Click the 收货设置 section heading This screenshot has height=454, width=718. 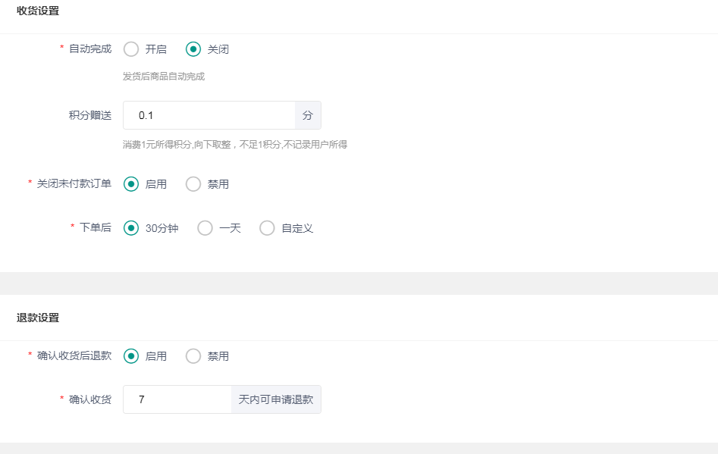pos(38,11)
